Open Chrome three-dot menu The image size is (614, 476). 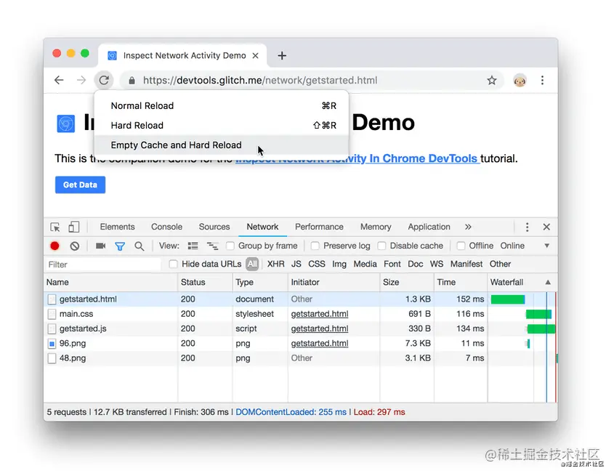[542, 81]
